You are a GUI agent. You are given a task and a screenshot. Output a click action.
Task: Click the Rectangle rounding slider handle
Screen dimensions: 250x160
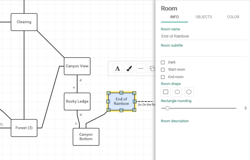(167, 108)
